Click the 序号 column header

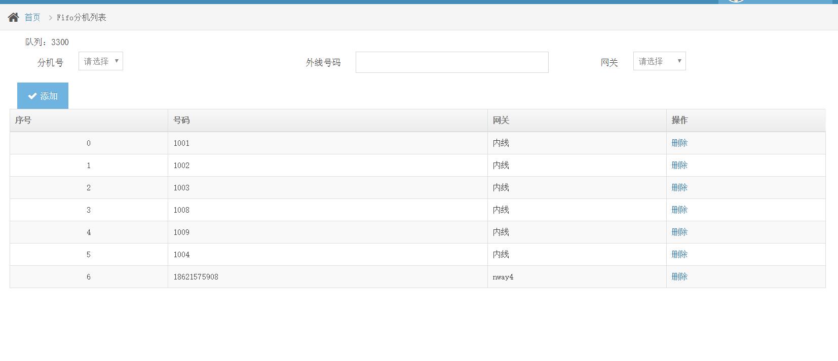coord(23,120)
